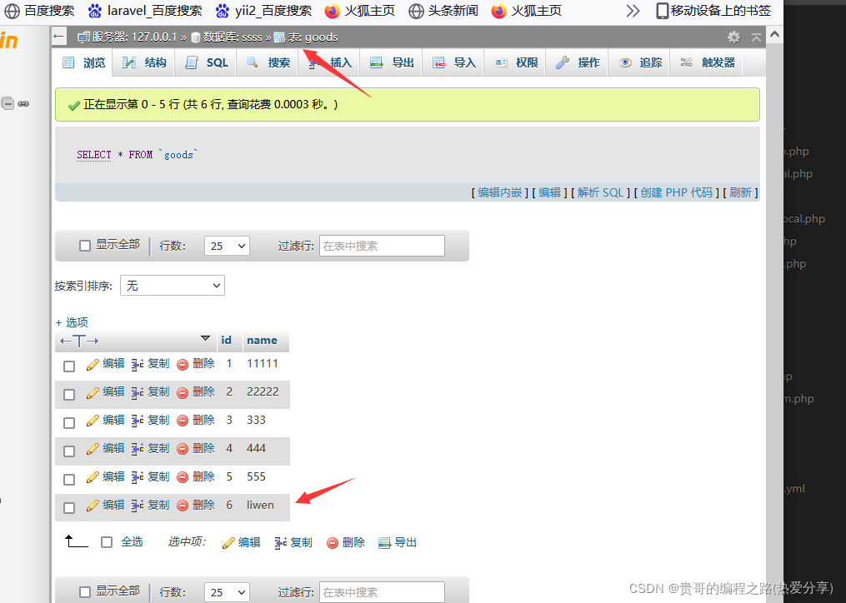846x603 pixels.
Task: Click copy icon for row liwen
Action: tap(138, 506)
